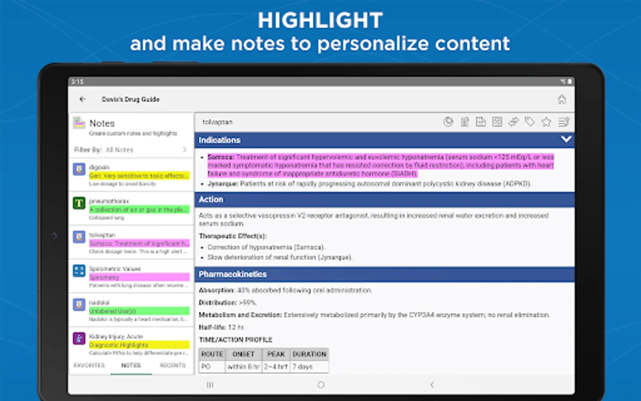Click 'Slow deterioration of renal function' bullet
Screen dimensions: 641x401
280,257
